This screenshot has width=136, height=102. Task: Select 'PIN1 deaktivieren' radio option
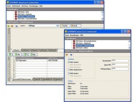point(69,70)
